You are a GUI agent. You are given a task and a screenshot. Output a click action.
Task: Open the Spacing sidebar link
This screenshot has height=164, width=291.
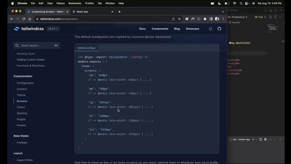point(22,113)
